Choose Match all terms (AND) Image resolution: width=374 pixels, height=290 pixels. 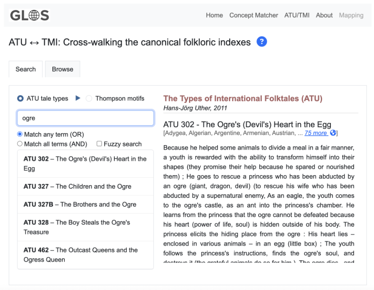click(20, 144)
